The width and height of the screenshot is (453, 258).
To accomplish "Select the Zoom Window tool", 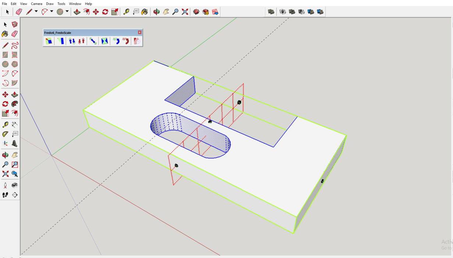I will 15,165.
